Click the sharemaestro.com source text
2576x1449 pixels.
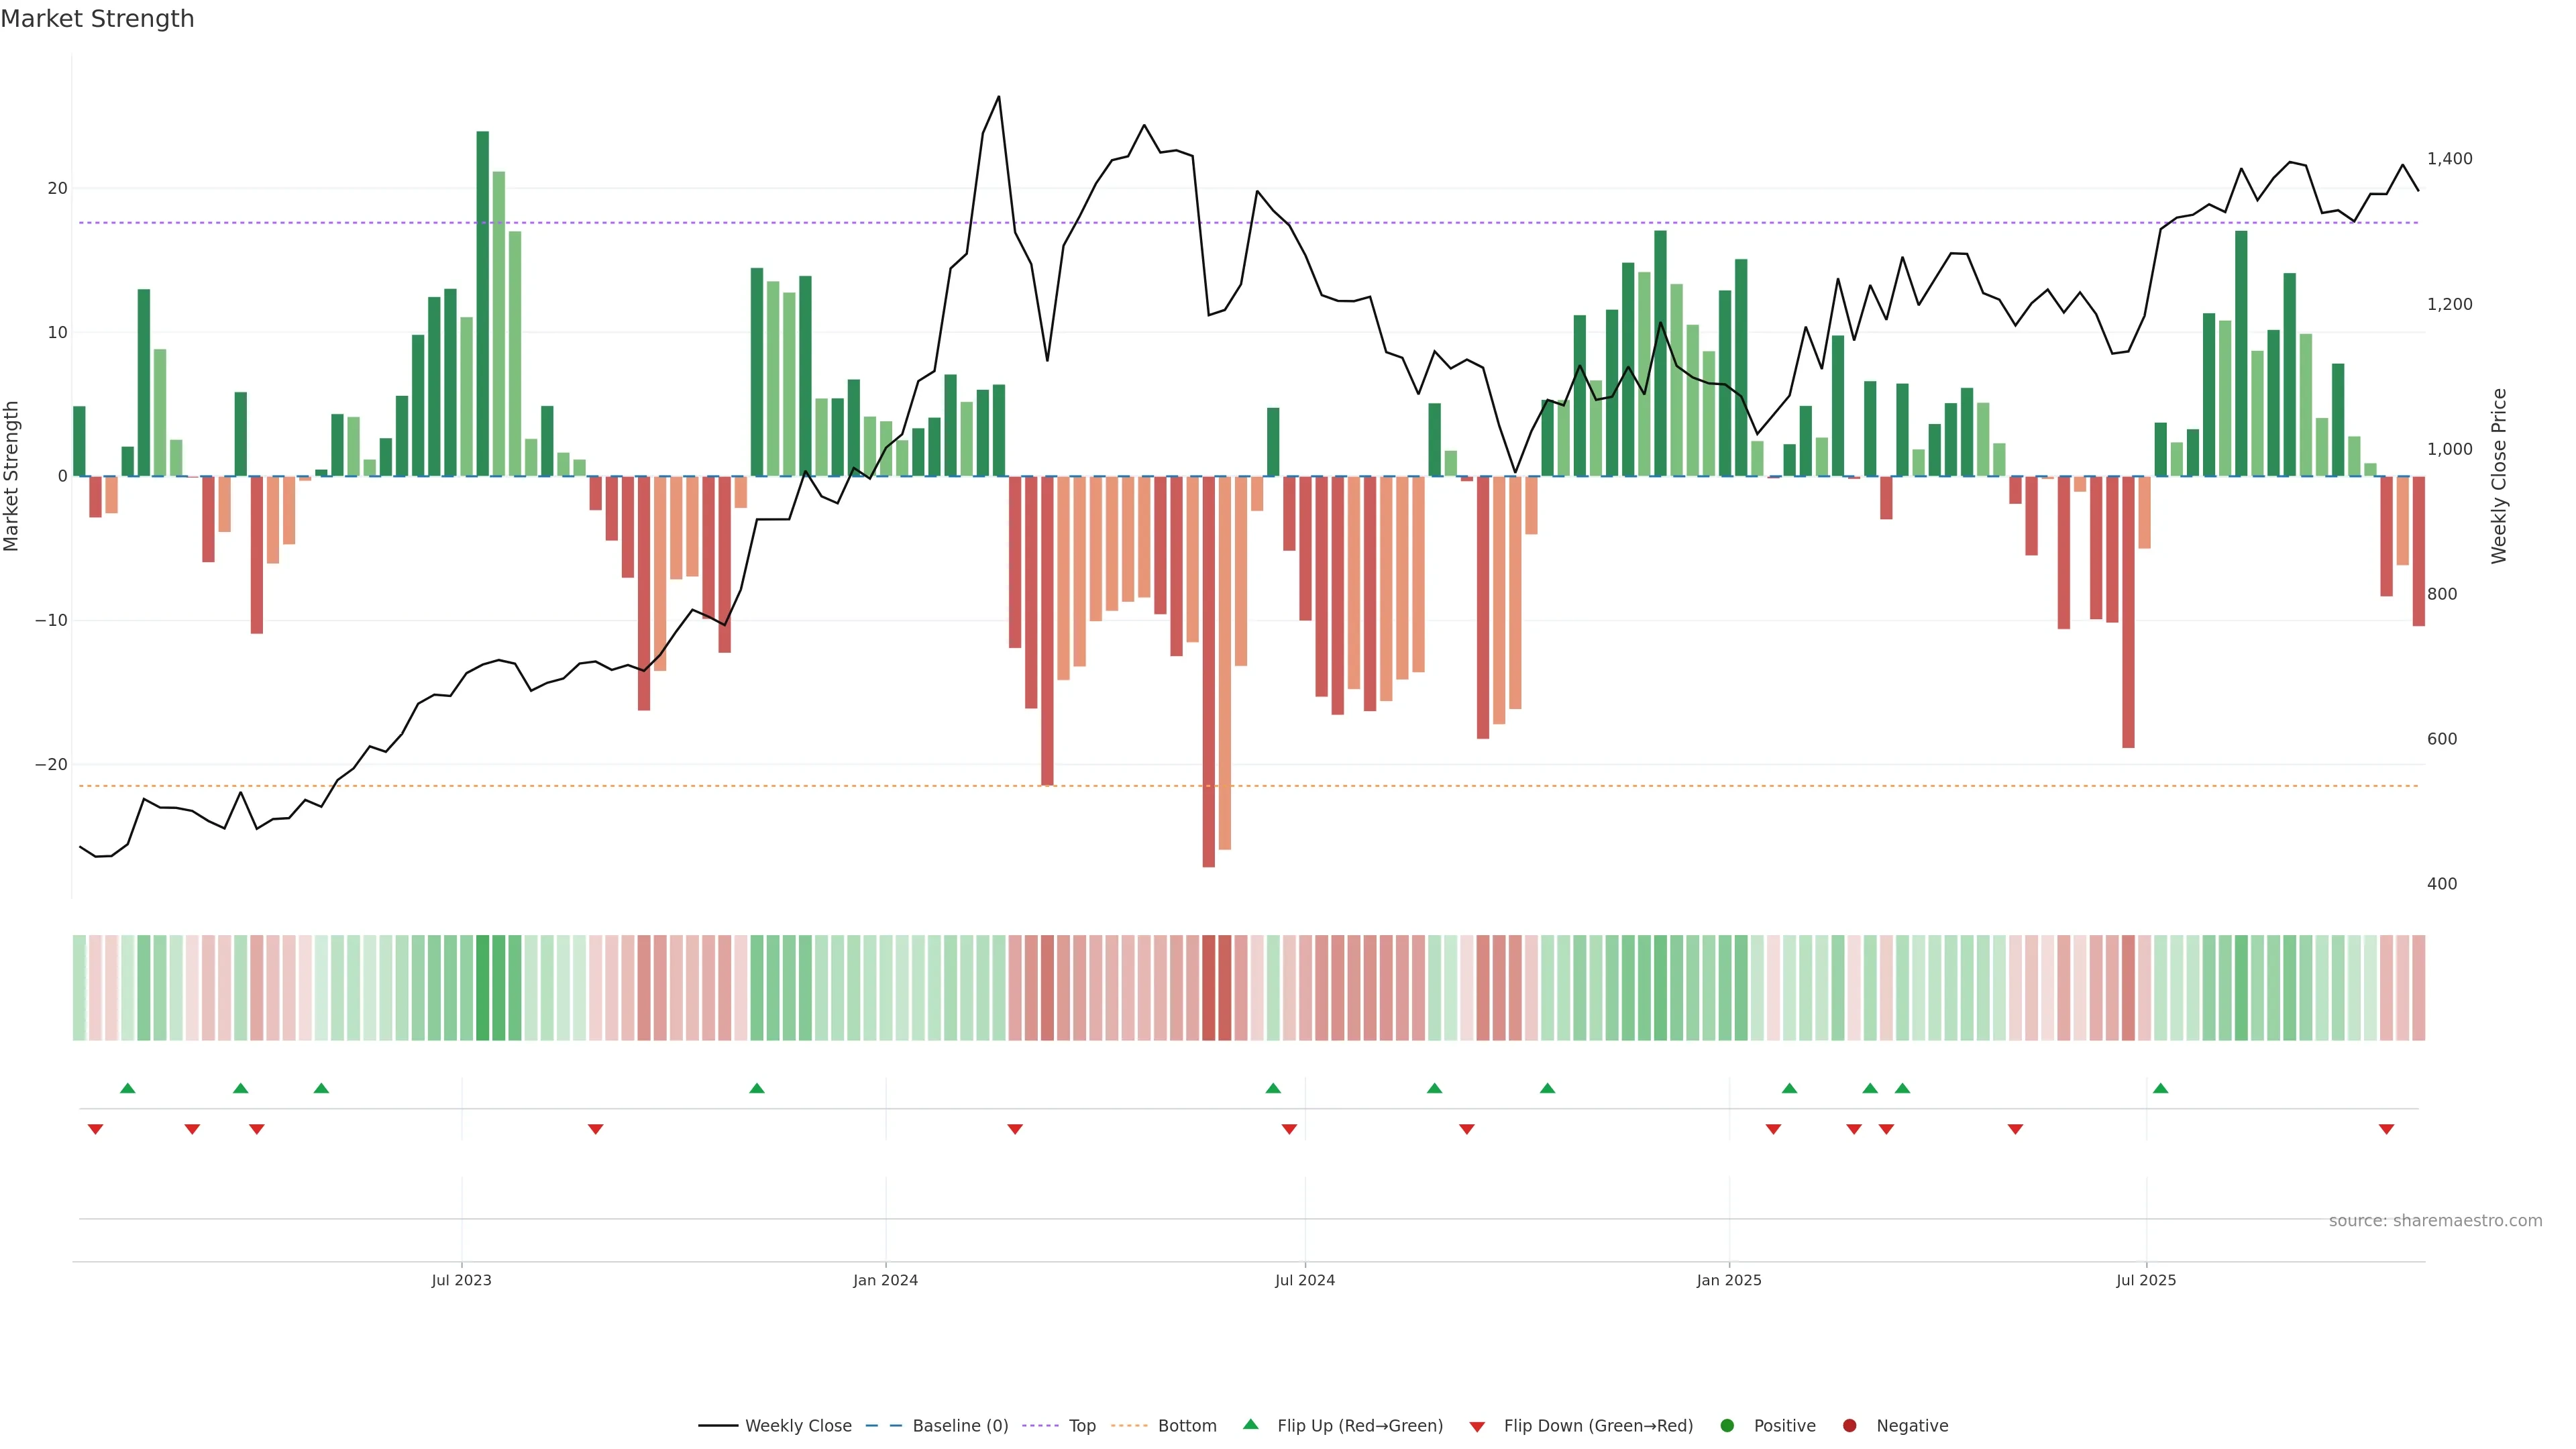(x=2435, y=1220)
